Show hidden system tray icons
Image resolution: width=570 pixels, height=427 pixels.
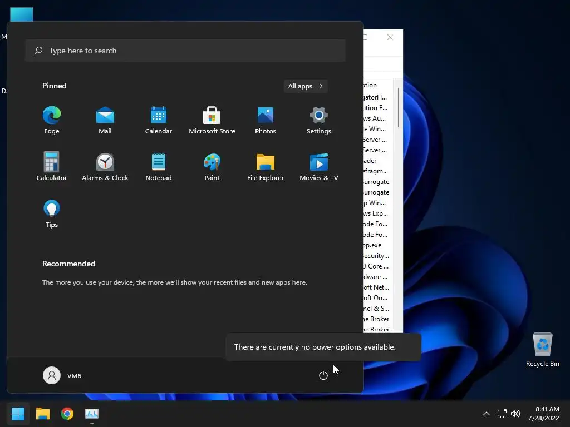tap(486, 414)
